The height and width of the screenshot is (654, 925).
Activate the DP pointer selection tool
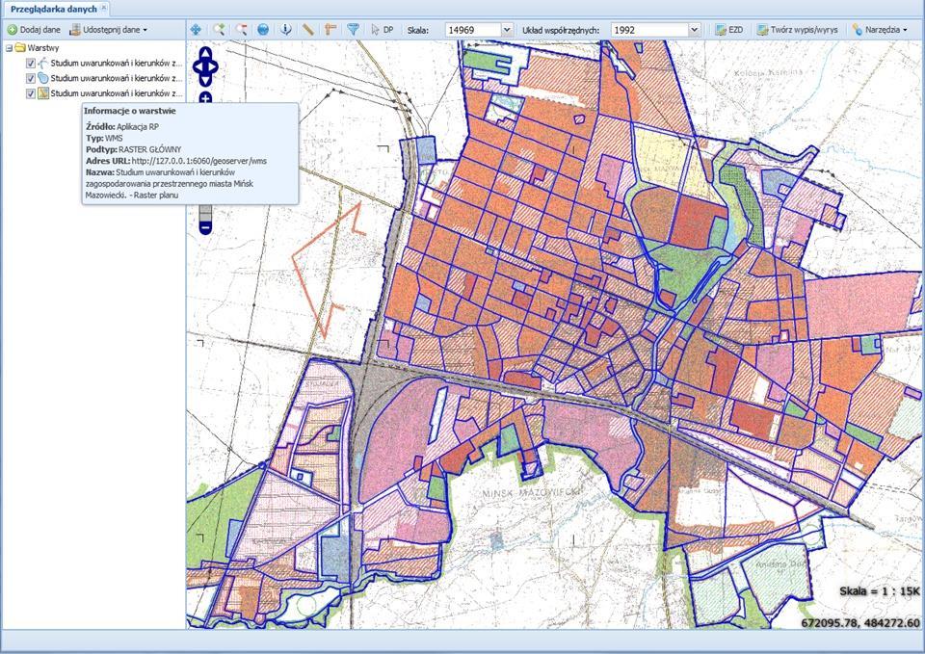(x=382, y=30)
